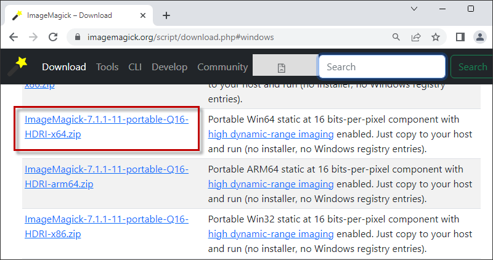Click the share page icon
This screenshot has height=260, width=493.
tap(416, 37)
